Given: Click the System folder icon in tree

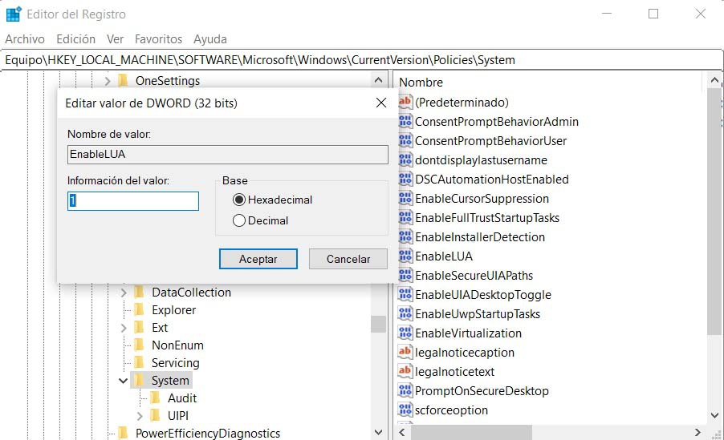Looking at the screenshot, I should pyautogui.click(x=139, y=381).
